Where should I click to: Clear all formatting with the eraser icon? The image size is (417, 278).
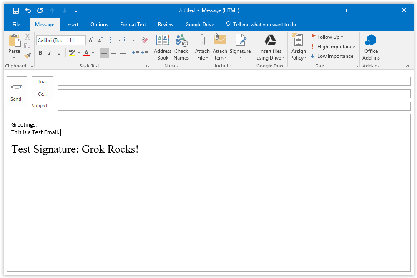click(x=145, y=40)
